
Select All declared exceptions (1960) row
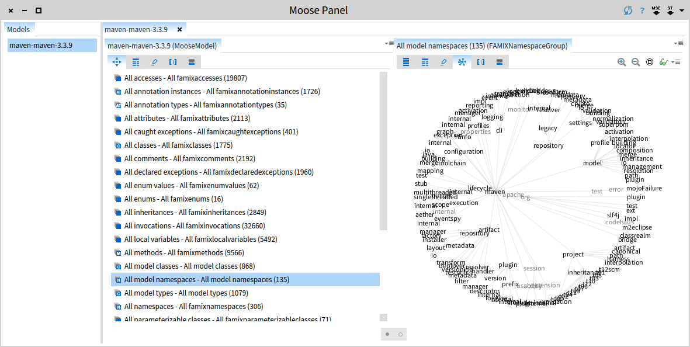pyautogui.click(x=245, y=172)
